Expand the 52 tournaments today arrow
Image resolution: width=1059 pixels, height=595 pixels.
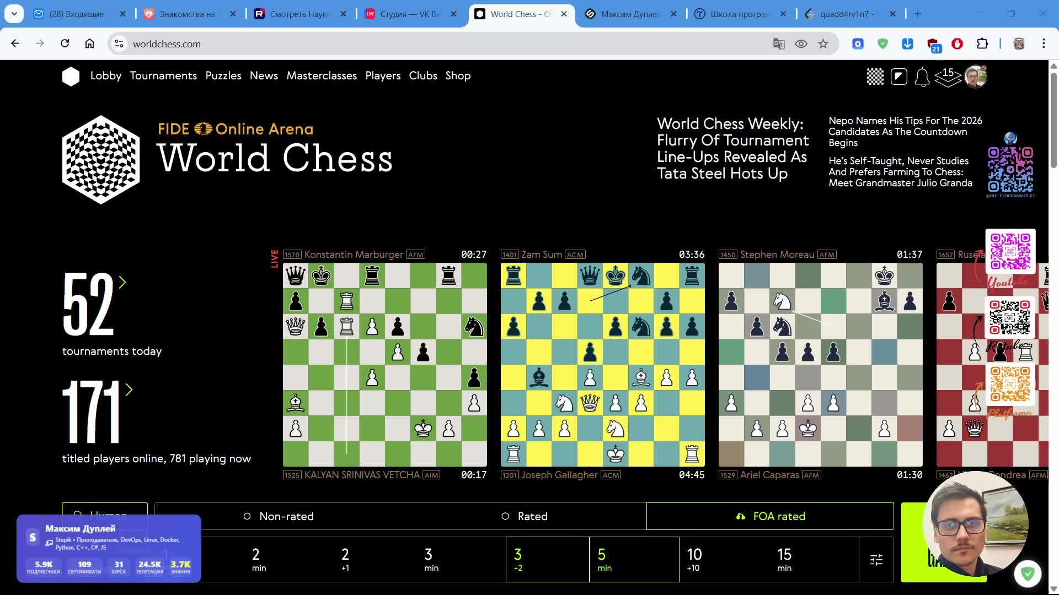point(122,283)
